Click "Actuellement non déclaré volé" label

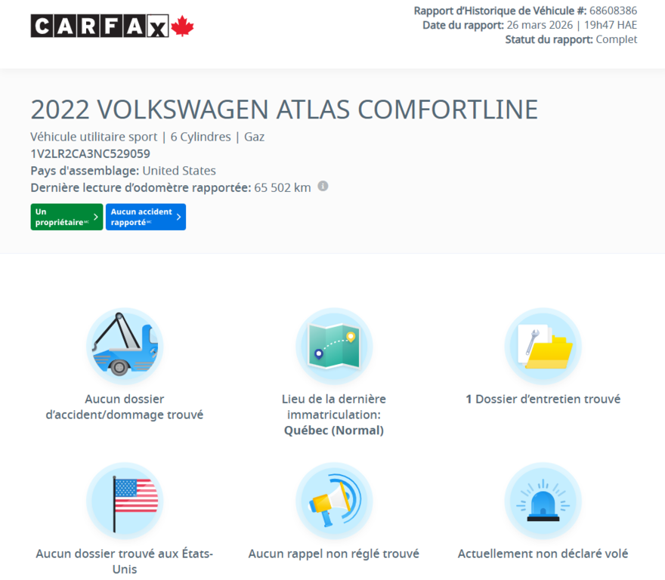coord(543,553)
